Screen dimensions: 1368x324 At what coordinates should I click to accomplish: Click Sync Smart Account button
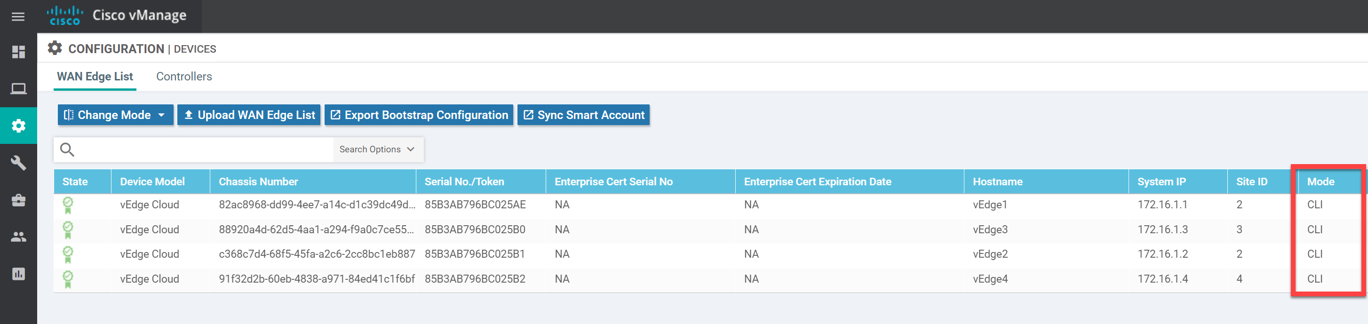583,115
